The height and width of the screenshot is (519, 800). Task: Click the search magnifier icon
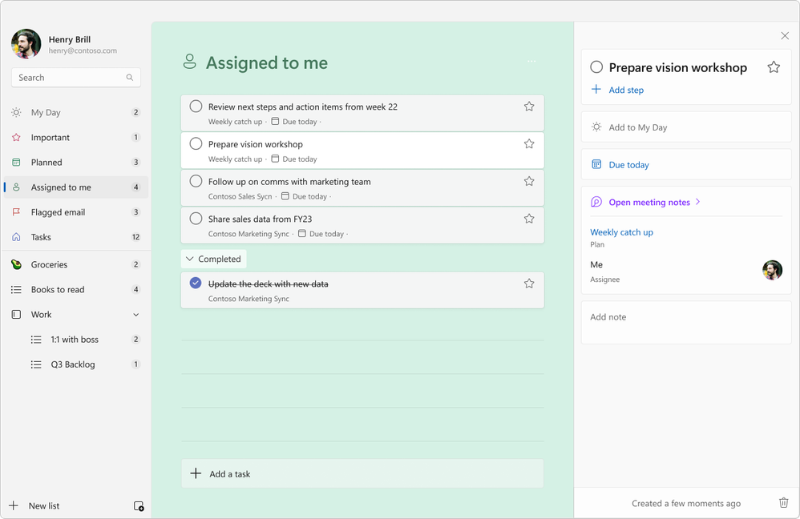point(130,78)
